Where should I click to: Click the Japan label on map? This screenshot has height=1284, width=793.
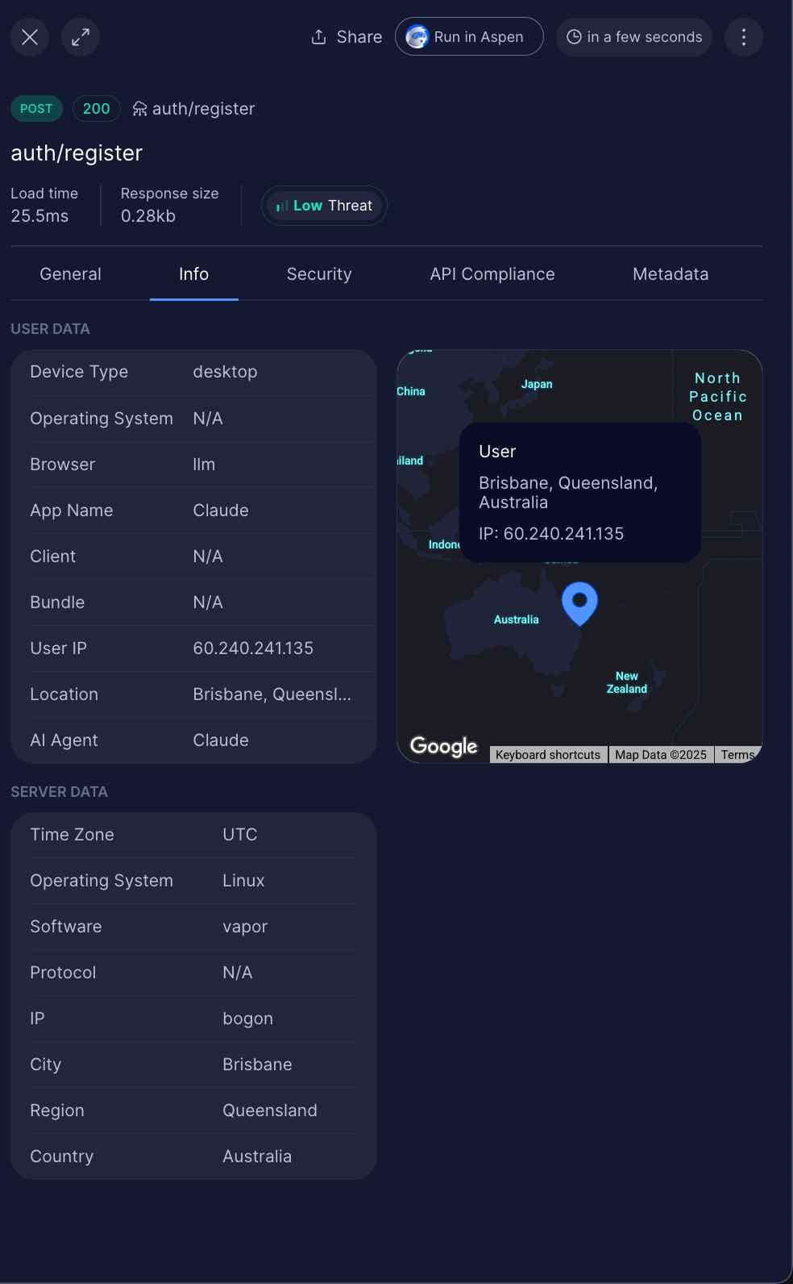(537, 384)
